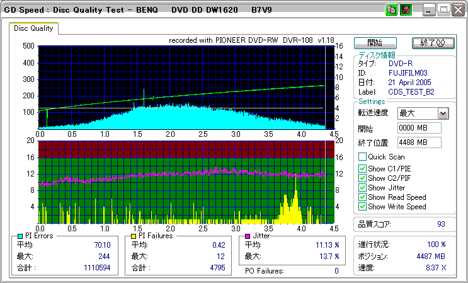Screen dimensions: 468x283
Task: Select the Disc Quality tab
Action: tap(33, 28)
